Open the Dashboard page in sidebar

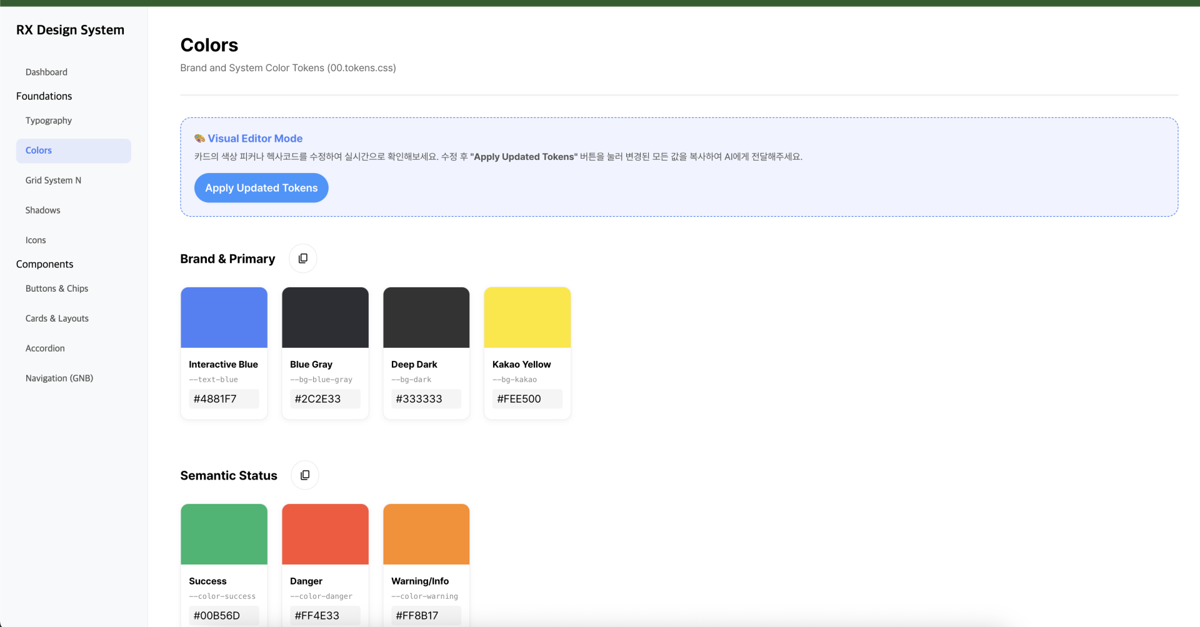(46, 72)
